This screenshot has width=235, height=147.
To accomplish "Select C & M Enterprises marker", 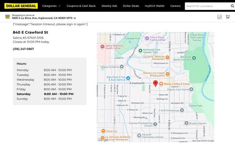I will [x=182, y=110].
